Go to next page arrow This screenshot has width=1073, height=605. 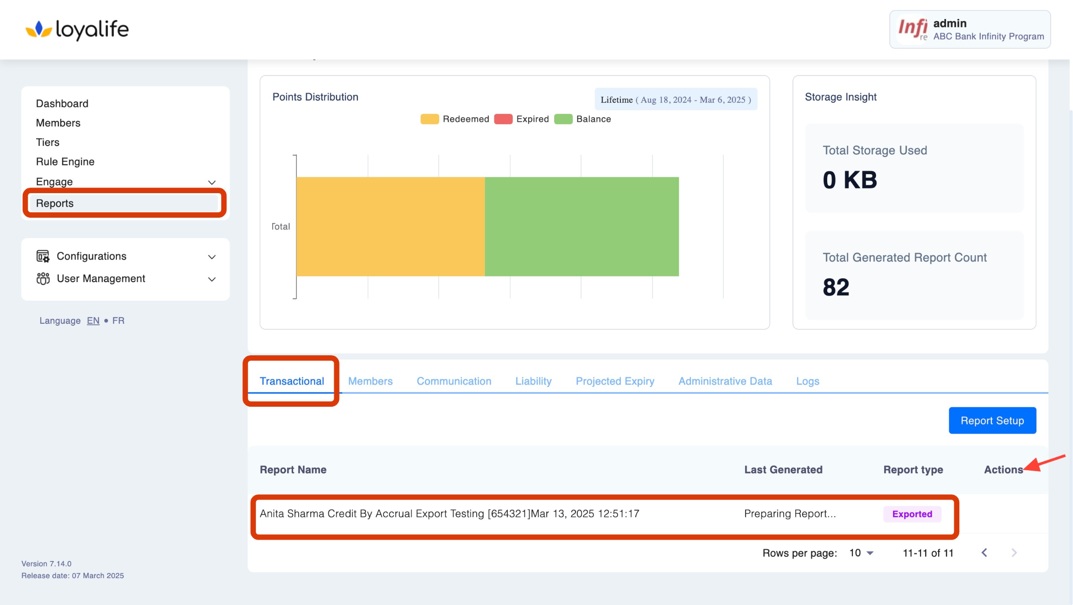1014,553
